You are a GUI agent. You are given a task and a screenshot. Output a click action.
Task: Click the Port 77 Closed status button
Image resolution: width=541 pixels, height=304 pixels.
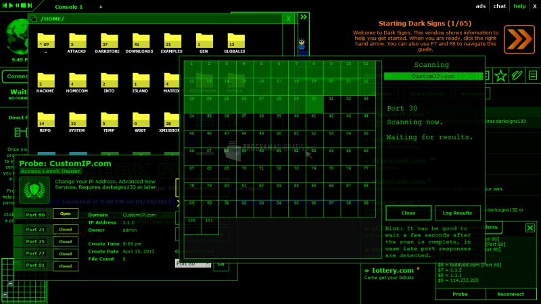[65, 254]
